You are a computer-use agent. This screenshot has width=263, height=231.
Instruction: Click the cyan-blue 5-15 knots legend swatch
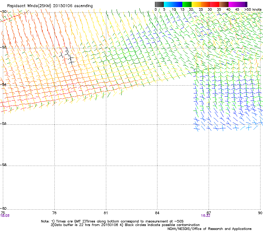[173, 4]
